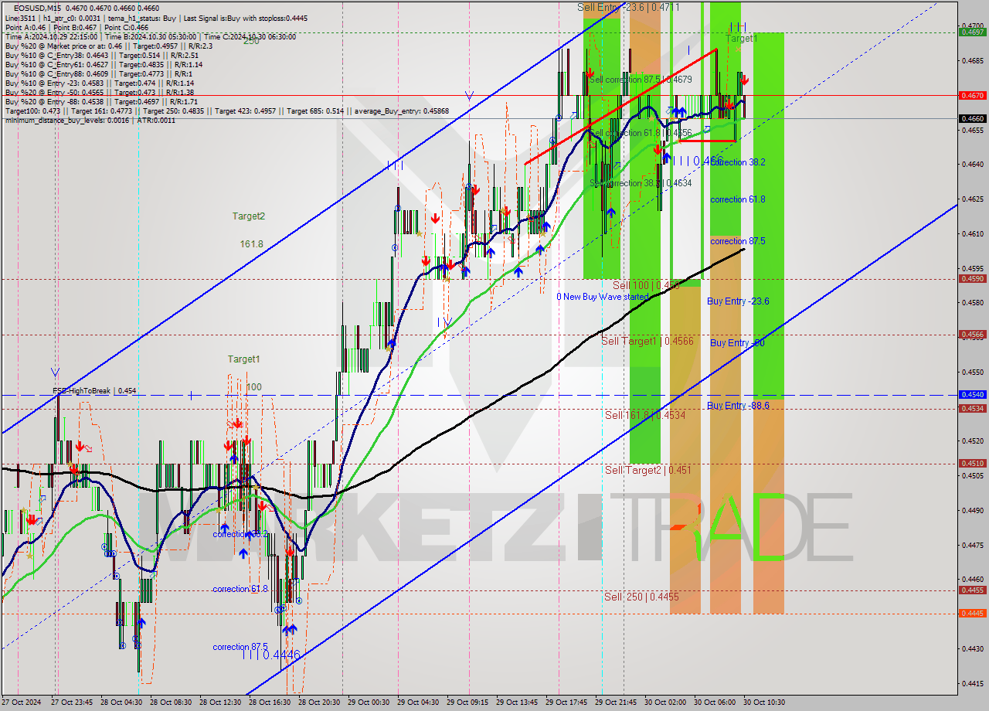Click the '27 Oct 2024' date label
The image size is (989, 711).
(22, 702)
